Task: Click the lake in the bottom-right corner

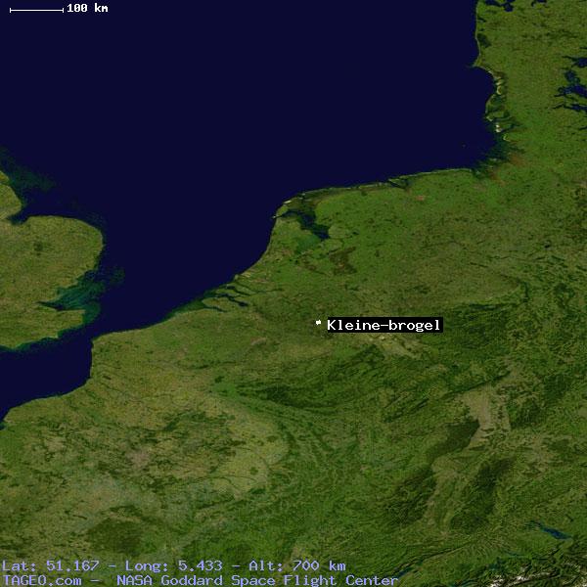Action: coord(554,534)
